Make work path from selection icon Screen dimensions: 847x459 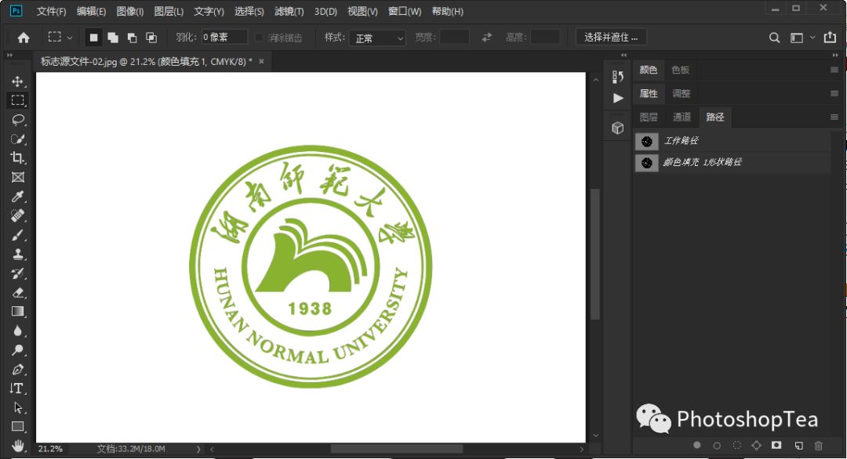pyautogui.click(x=756, y=445)
